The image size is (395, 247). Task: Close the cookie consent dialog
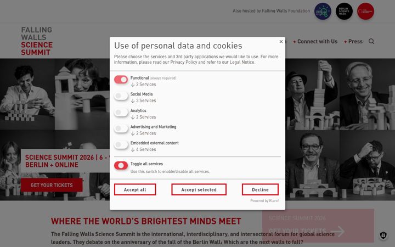click(x=281, y=42)
